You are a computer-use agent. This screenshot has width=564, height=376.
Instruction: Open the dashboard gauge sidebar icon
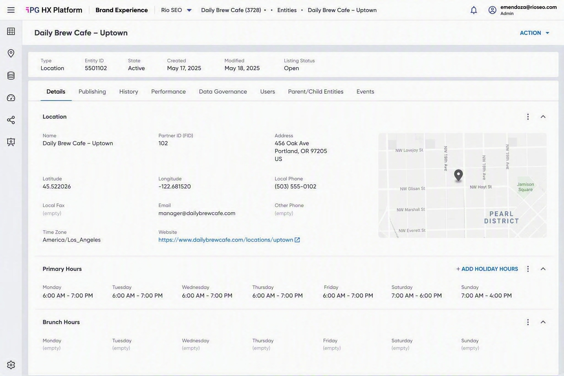11,98
